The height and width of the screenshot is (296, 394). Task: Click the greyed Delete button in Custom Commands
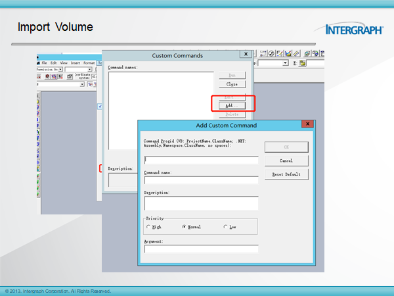(232, 114)
